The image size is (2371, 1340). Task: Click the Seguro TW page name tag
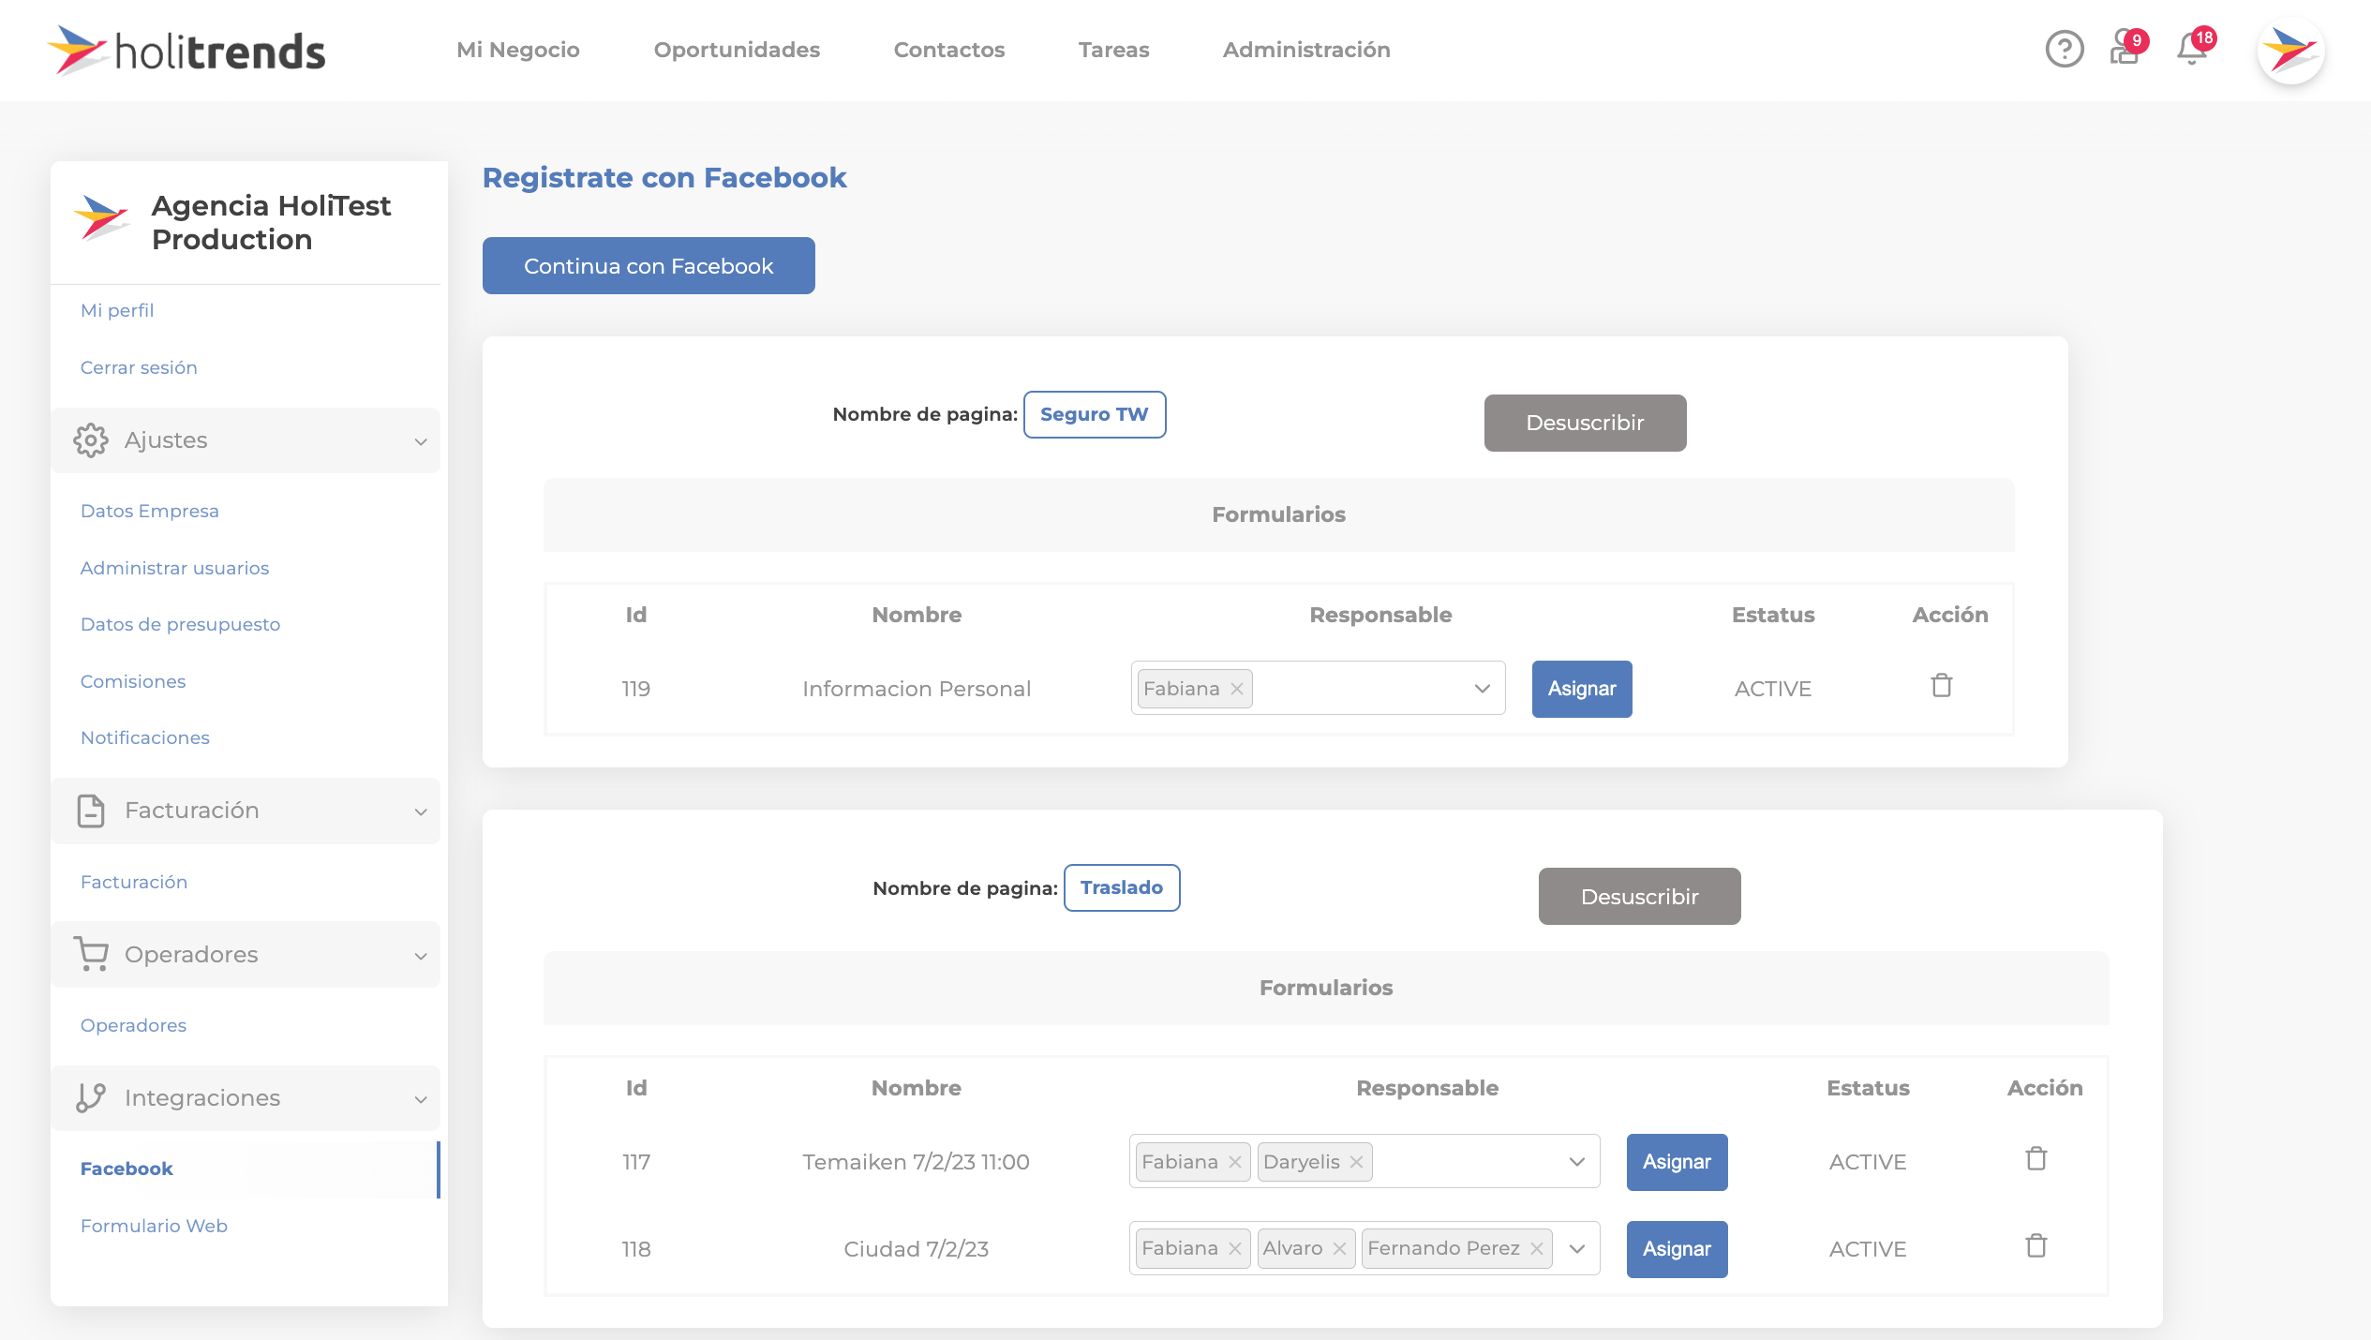[1095, 414]
